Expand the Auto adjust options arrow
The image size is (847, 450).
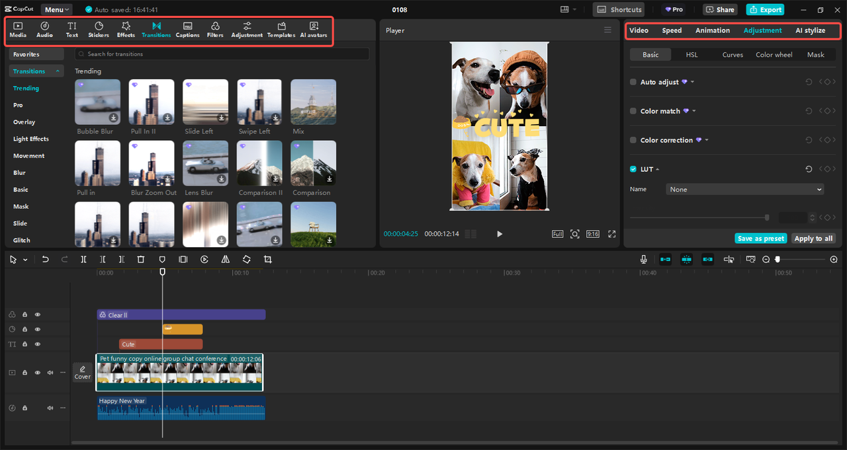click(x=692, y=82)
